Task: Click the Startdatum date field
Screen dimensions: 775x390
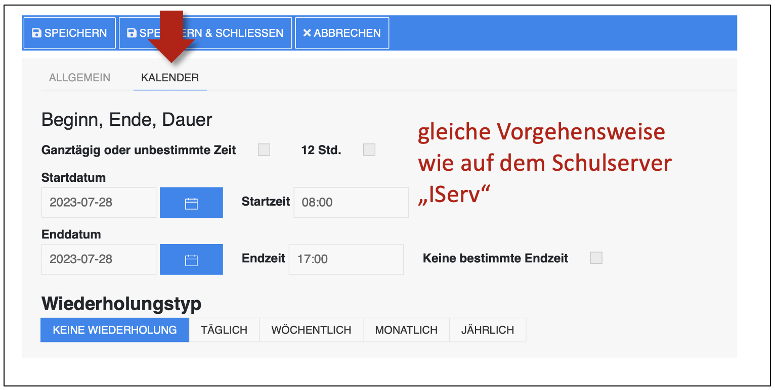Action: click(x=99, y=203)
